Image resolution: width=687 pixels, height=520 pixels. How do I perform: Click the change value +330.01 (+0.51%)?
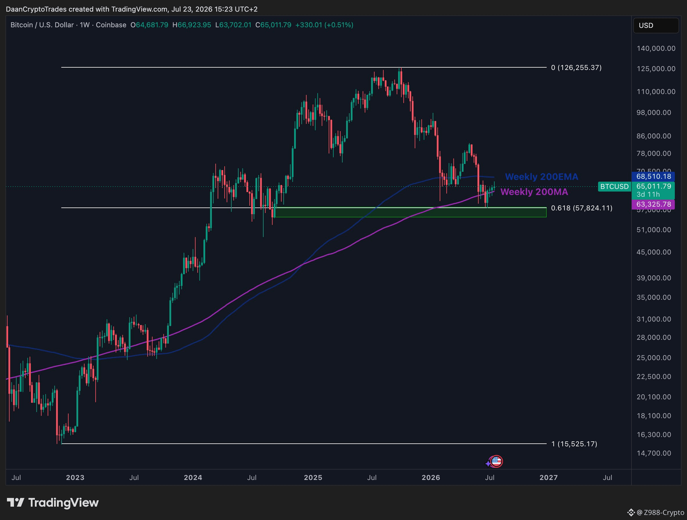tap(324, 25)
